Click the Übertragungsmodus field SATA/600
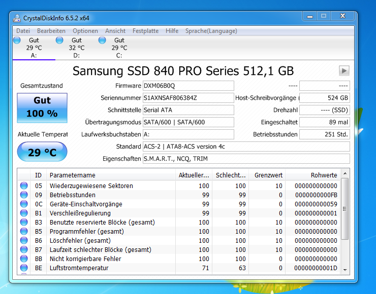Viewport: 376px width, 294px height. (x=188, y=122)
